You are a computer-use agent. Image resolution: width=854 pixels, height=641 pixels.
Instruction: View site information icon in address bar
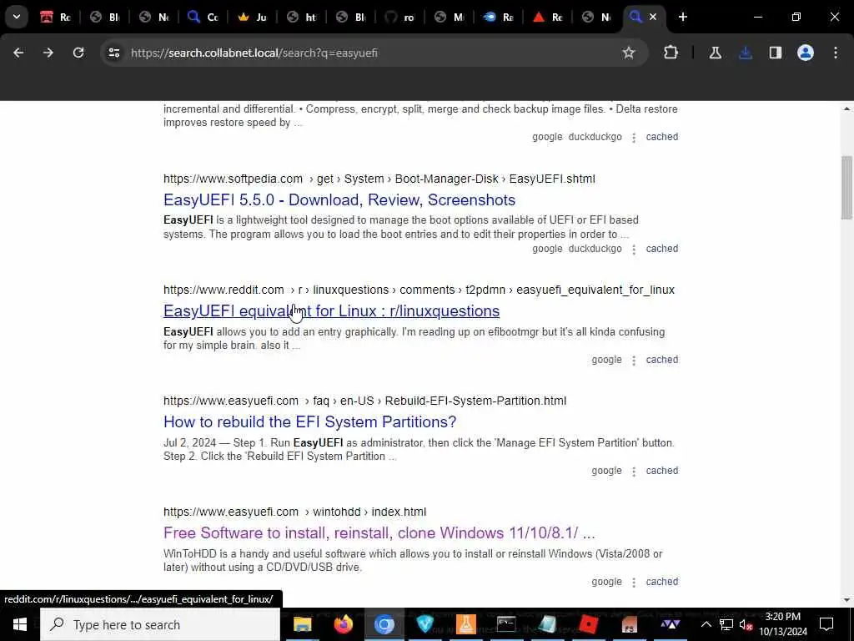coord(113,53)
